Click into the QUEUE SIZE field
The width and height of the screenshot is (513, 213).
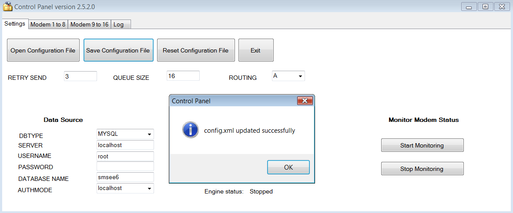(x=183, y=76)
